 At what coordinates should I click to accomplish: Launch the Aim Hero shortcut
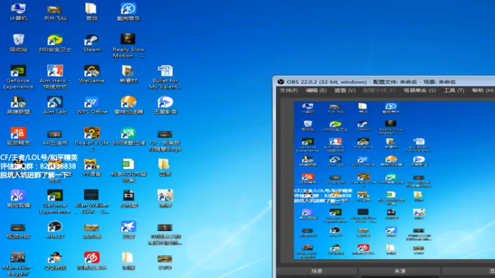point(54,77)
